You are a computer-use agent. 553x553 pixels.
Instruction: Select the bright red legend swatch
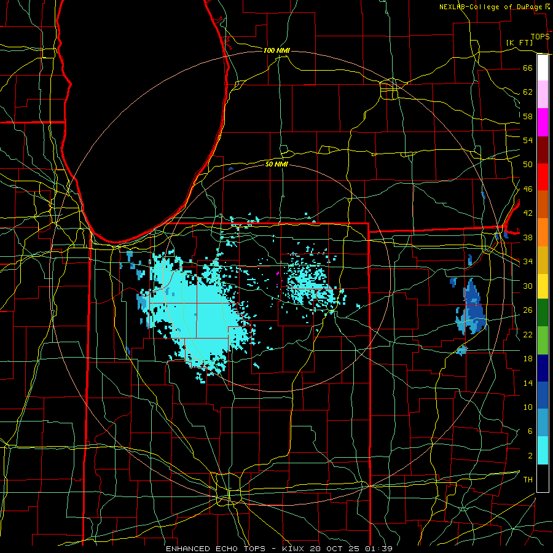tap(543, 177)
